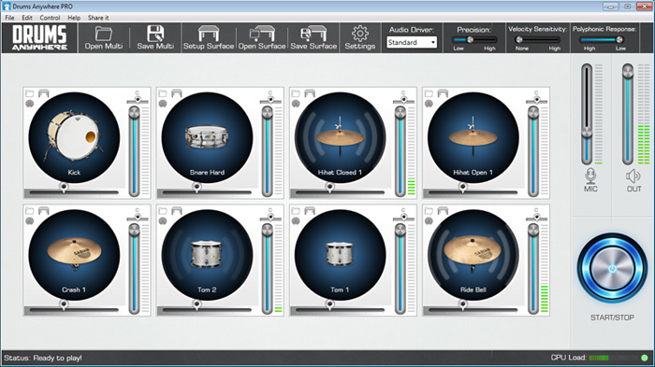This screenshot has width=655, height=367.
Task: Click the folder icon on Snare Hard pad
Action: tap(163, 93)
